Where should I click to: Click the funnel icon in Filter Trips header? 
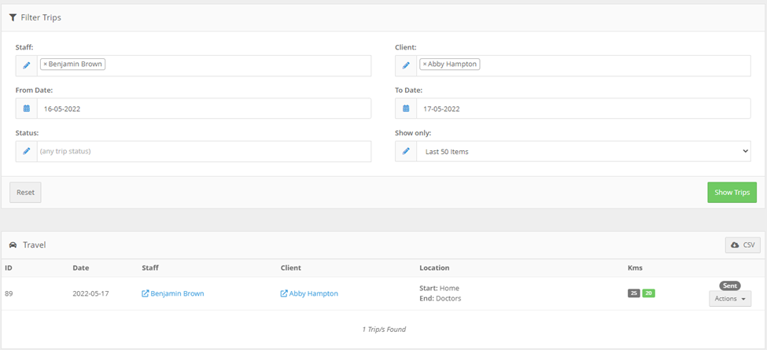(x=13, y=17)
